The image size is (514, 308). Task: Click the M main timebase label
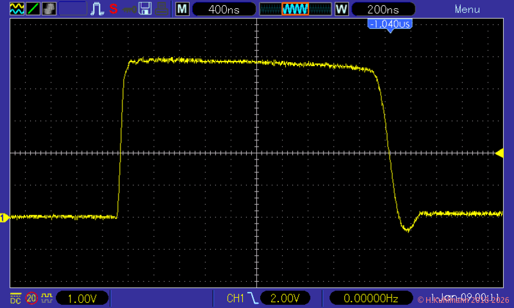[x=183, y=9]
